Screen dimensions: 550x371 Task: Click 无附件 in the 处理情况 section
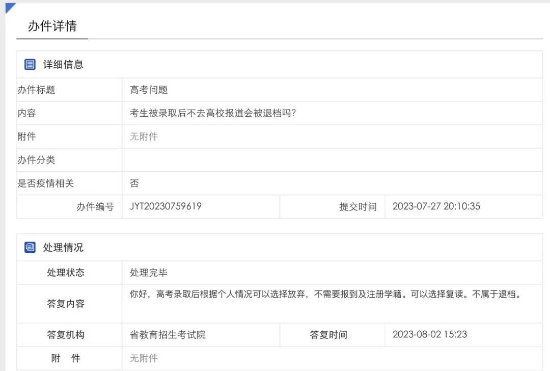click(x=144, y=358)
